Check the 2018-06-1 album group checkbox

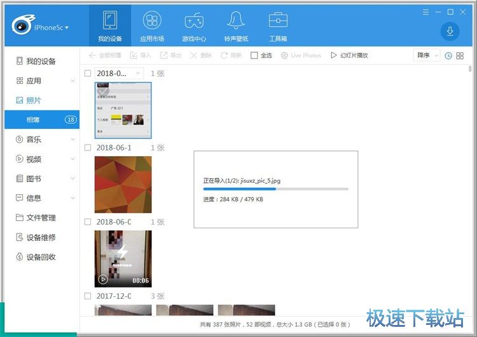88,148
